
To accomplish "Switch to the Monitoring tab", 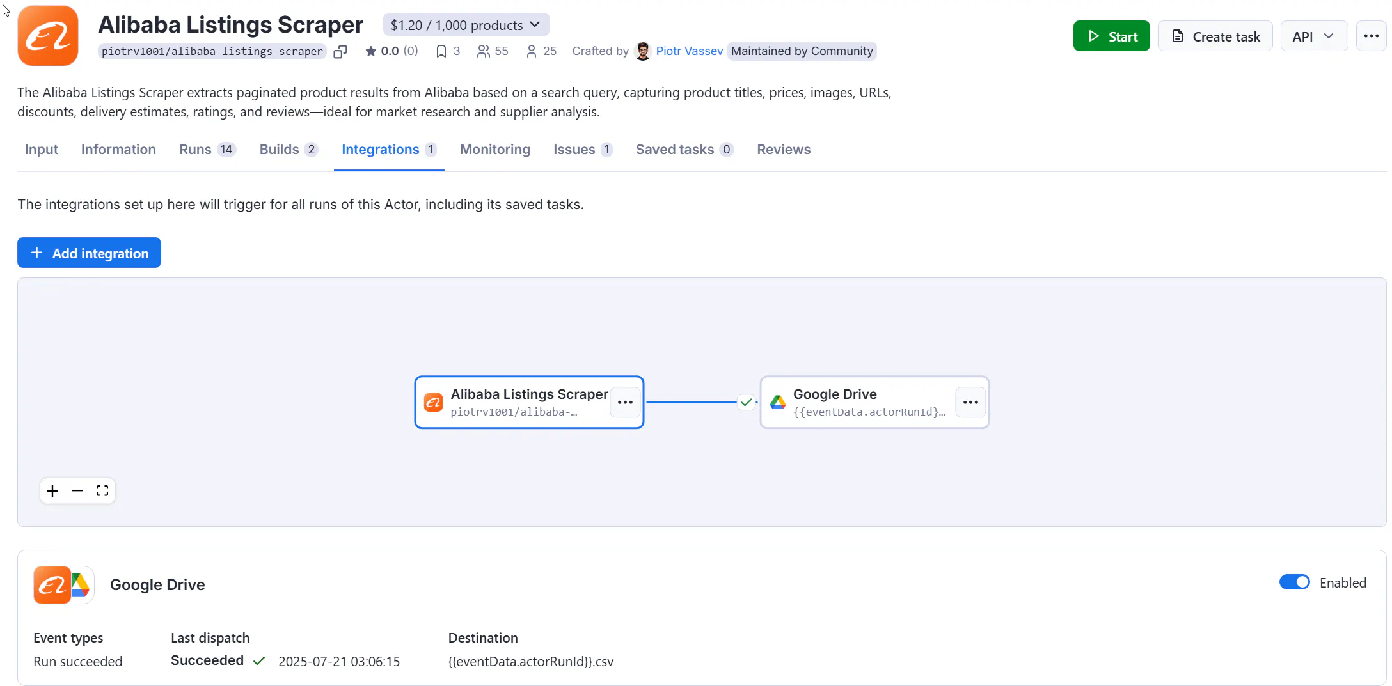I will (495, 150).
